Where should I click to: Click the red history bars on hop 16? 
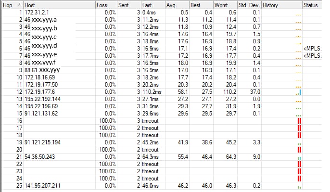tap(299, 121)
